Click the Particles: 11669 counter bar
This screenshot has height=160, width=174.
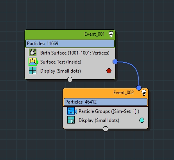70,44
